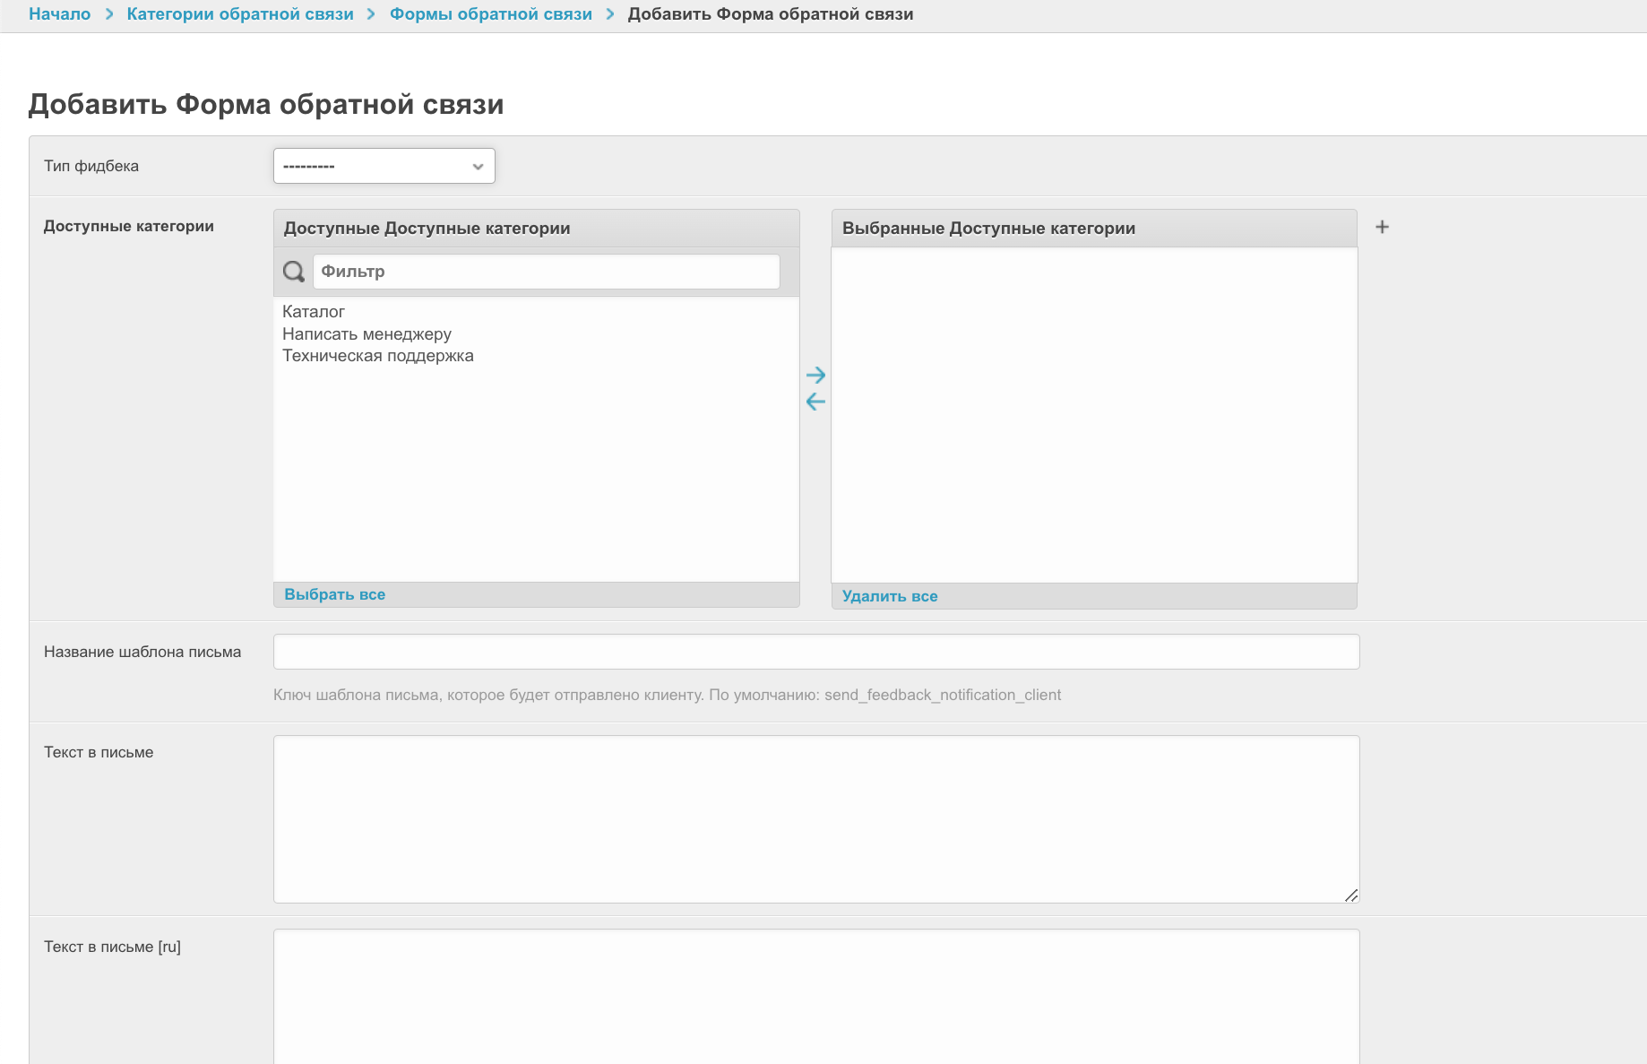Click the plus icon to add category
This screenshot has height=1064, width=1647.
[x=1382, y=227]
